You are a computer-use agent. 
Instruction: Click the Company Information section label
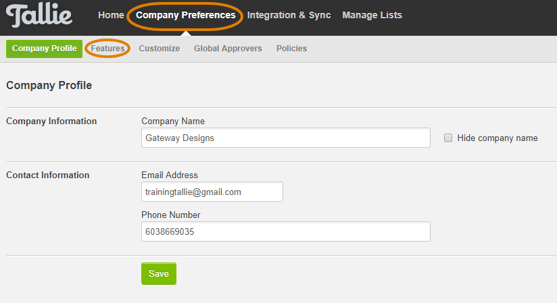coord(51,121)
